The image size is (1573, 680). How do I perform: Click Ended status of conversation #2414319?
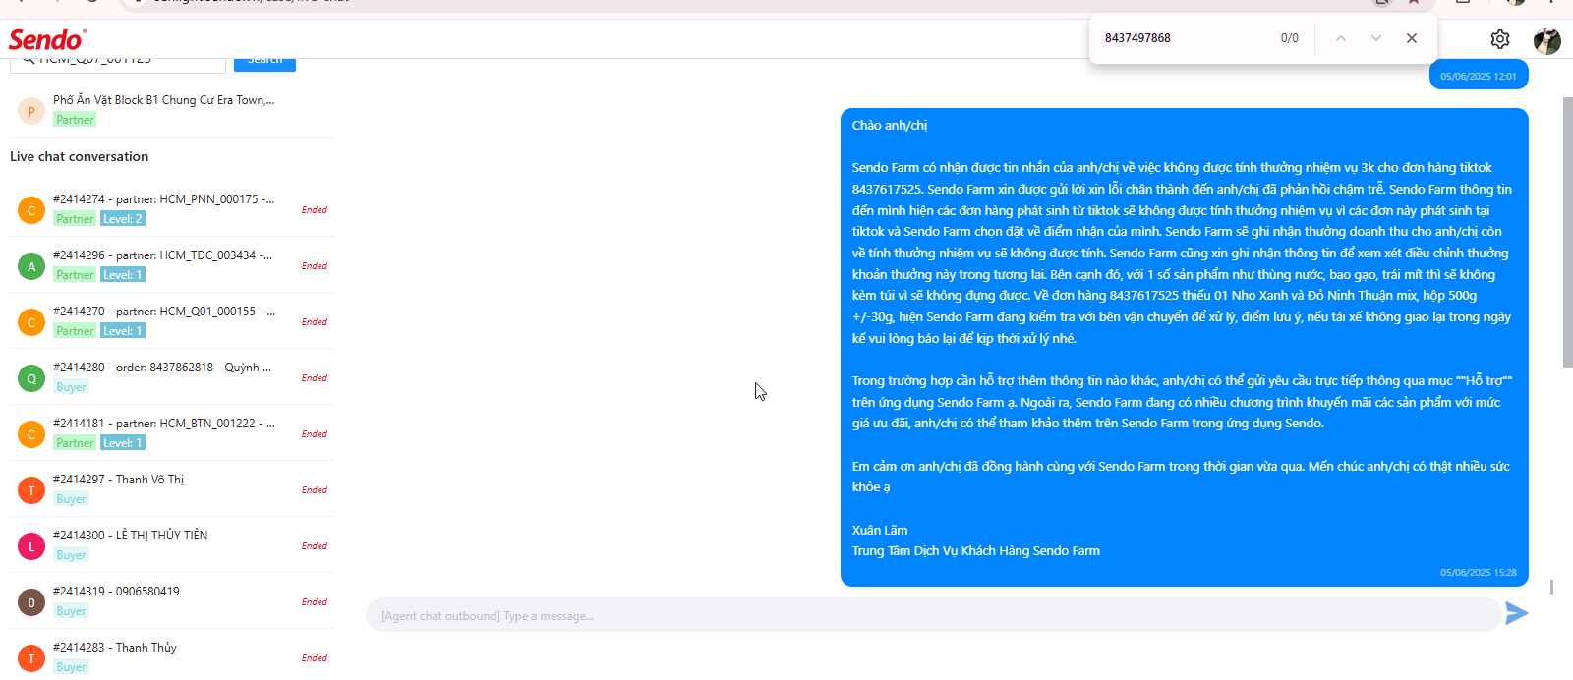(315, 602)
